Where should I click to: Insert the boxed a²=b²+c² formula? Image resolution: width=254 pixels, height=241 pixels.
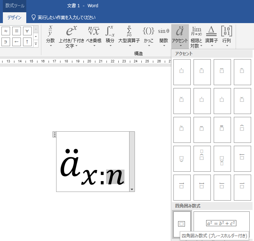click(221, 223)
